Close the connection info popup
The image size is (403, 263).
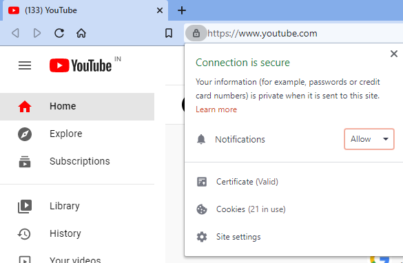point(394,54)
